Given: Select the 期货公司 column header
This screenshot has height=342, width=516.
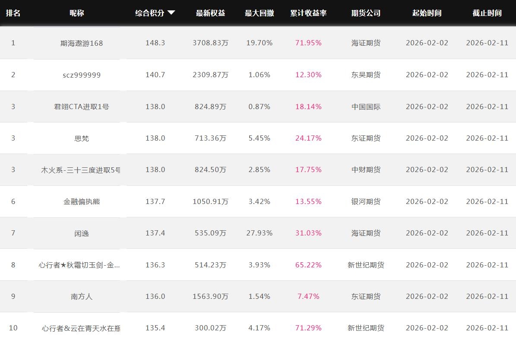Looking at the screenshot, I should pos(366,13).
